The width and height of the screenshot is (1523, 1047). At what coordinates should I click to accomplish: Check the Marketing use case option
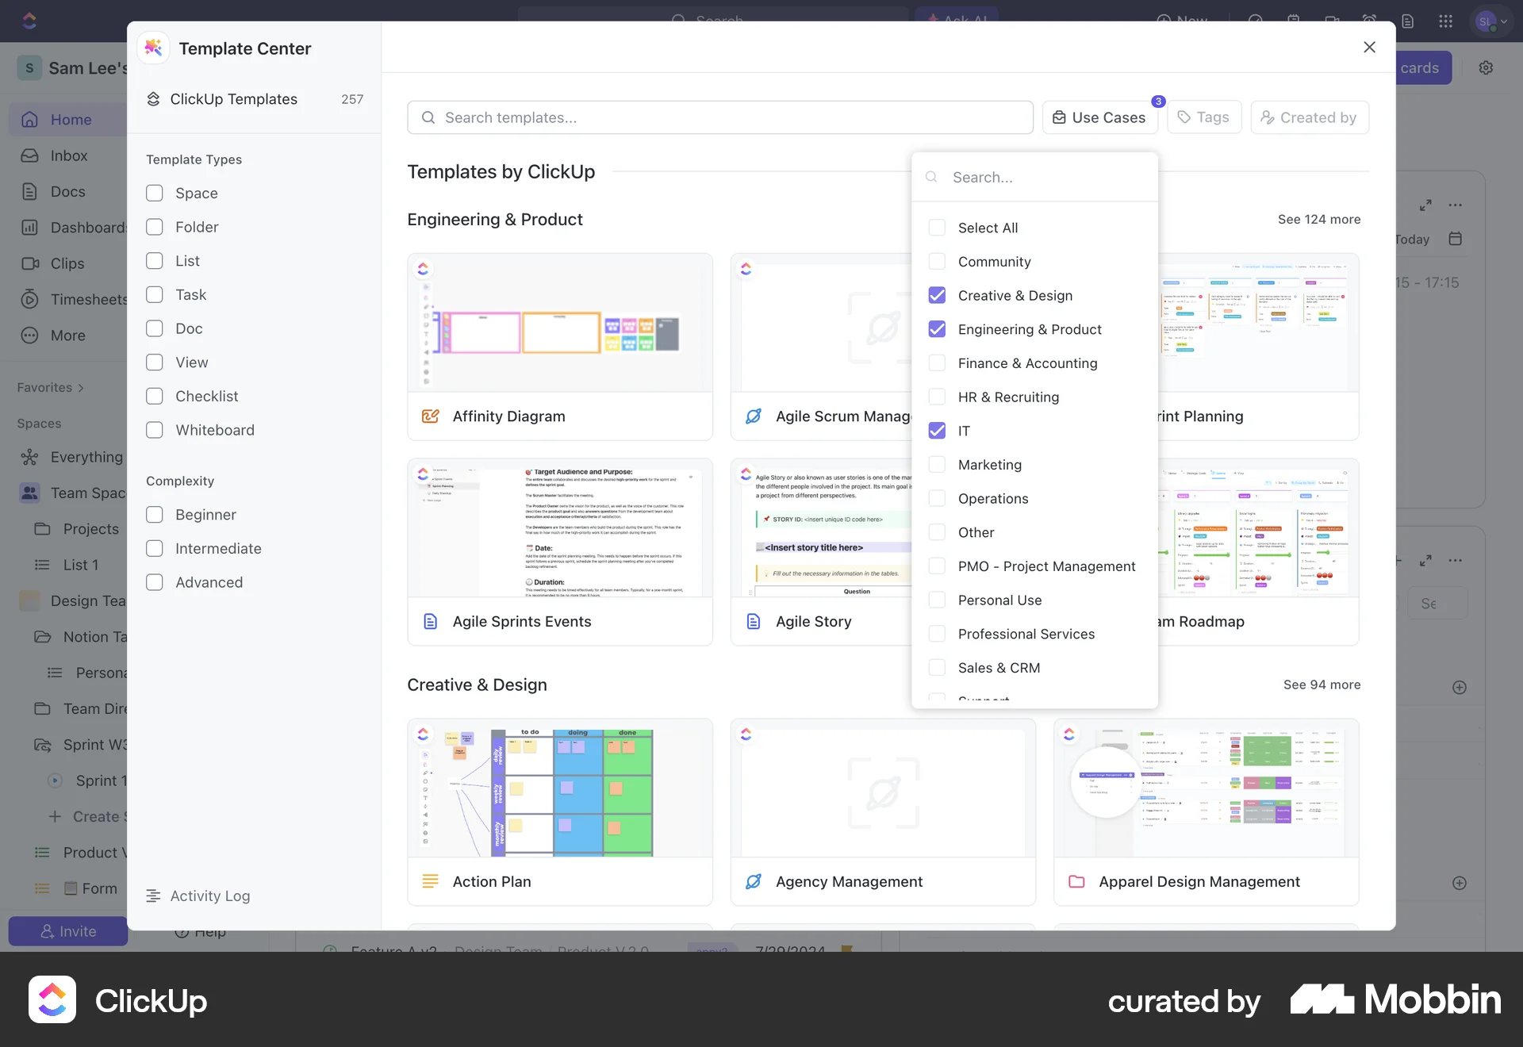pyautogui.click(x=937, y=465)
